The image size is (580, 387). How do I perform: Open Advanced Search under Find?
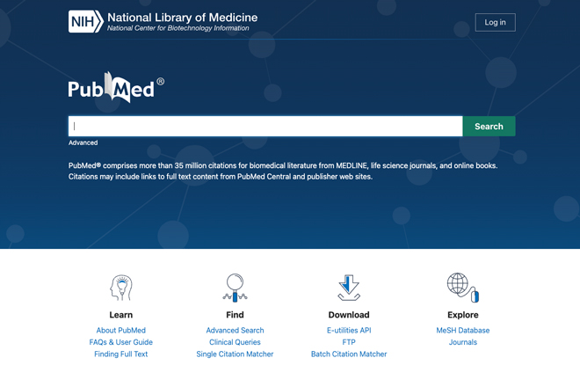point(235,331)
